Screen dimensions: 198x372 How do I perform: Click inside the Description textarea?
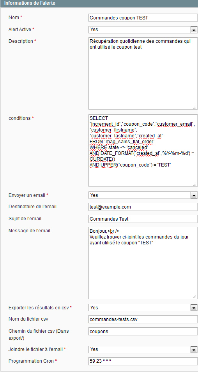click(143, 73)
